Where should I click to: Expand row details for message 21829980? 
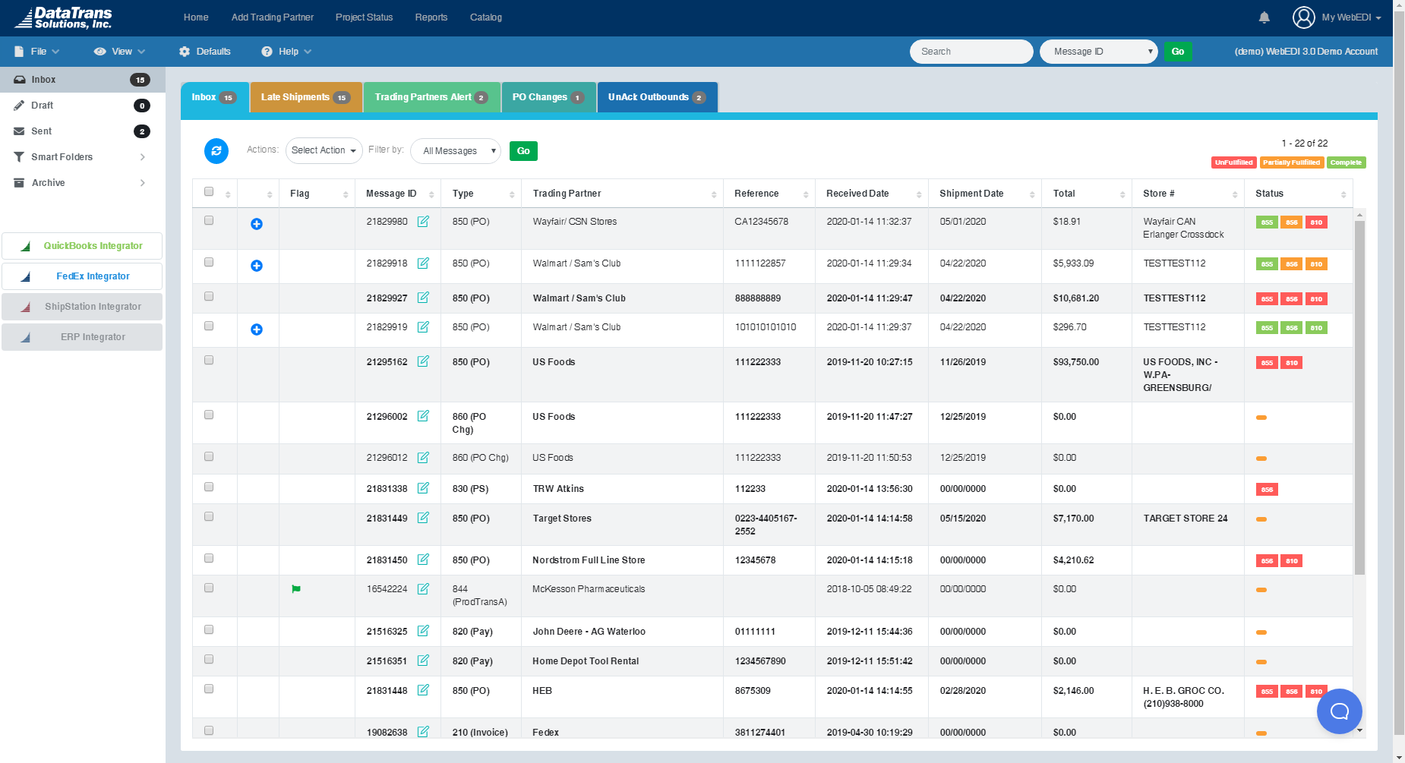pos(257,224)
